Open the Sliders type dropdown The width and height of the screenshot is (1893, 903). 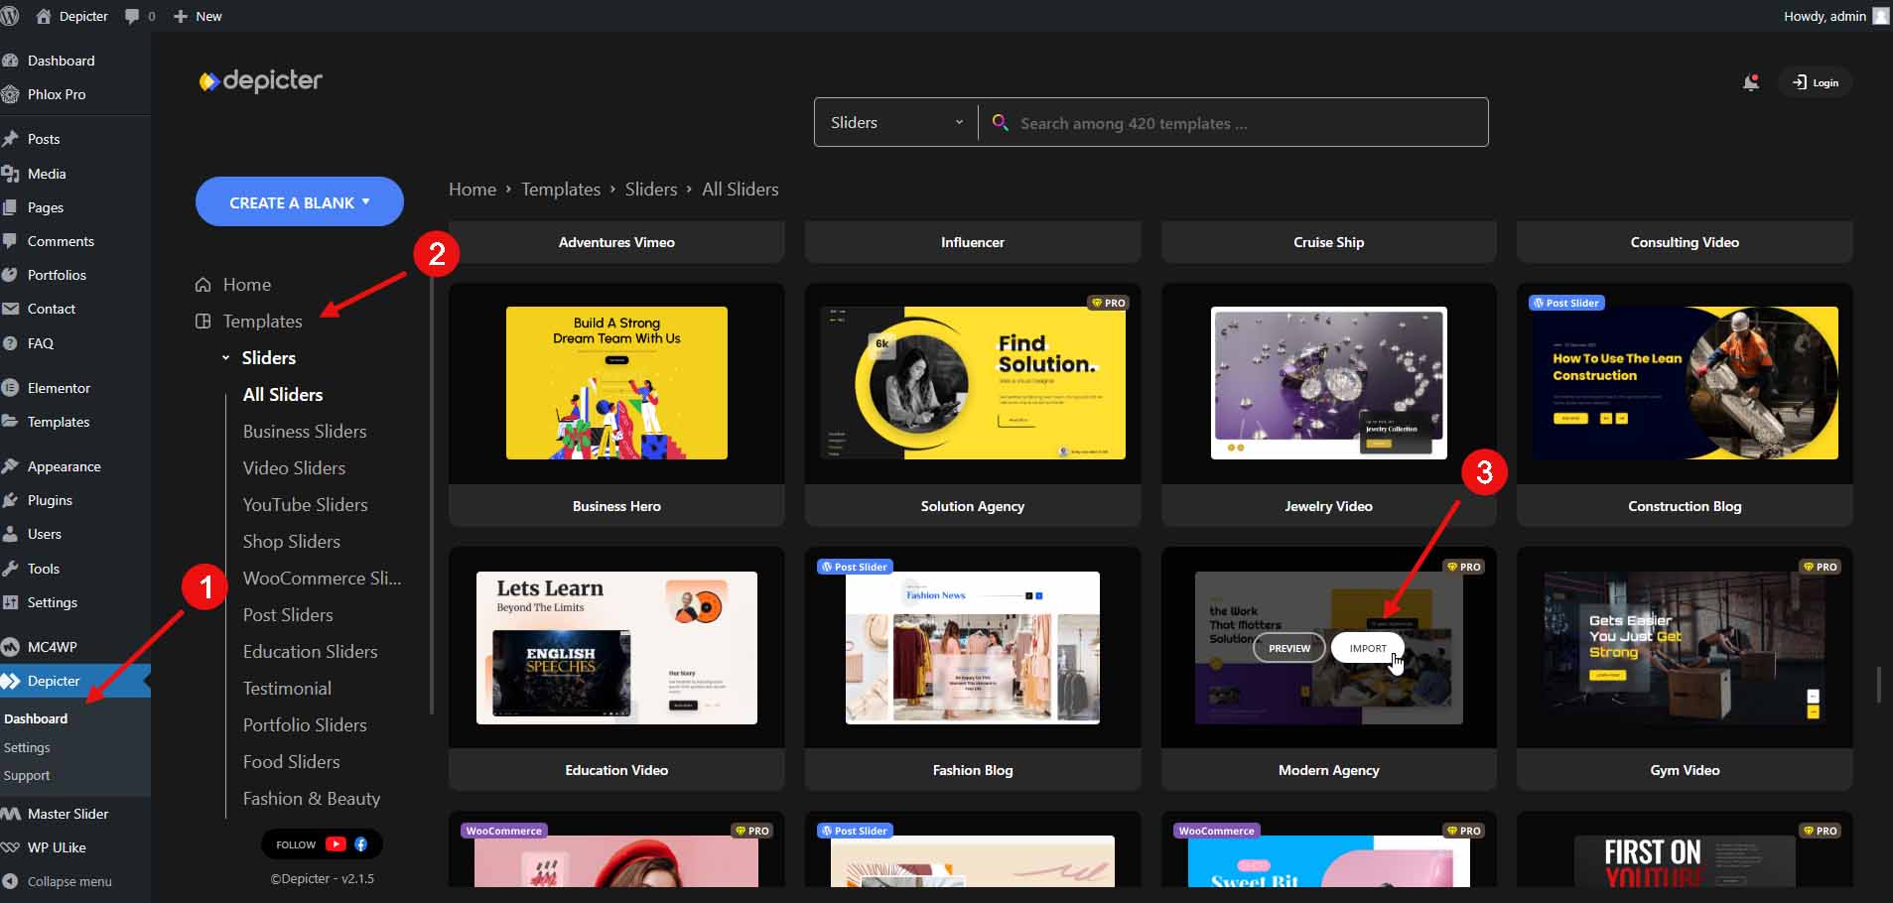[896, 122]
